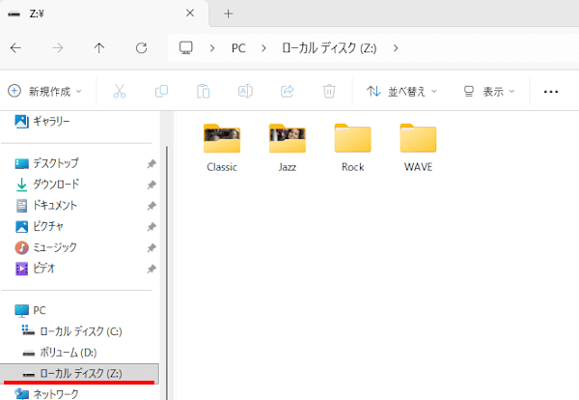Toggle the pin next to ミュージック

152,247
